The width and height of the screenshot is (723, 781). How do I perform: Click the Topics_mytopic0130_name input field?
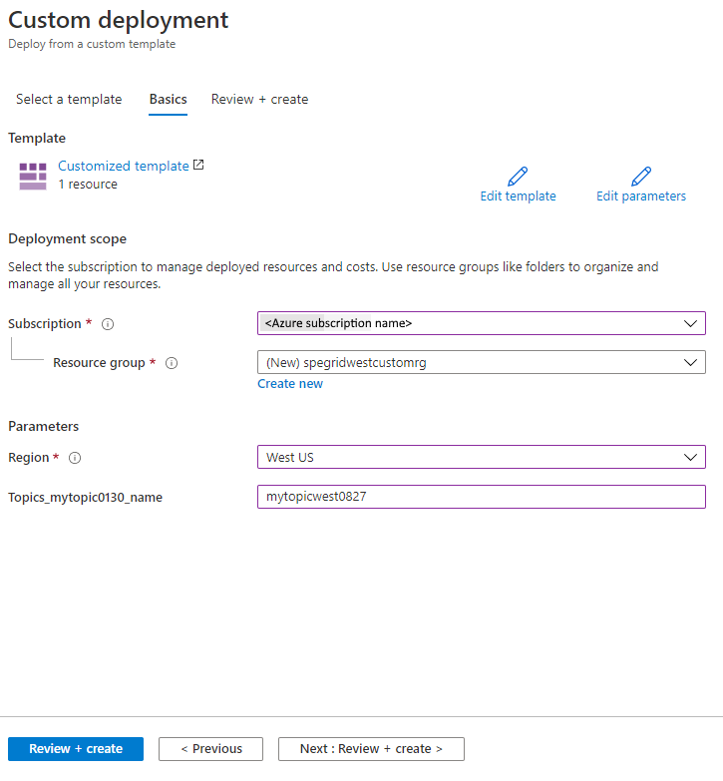coord(482,497)
